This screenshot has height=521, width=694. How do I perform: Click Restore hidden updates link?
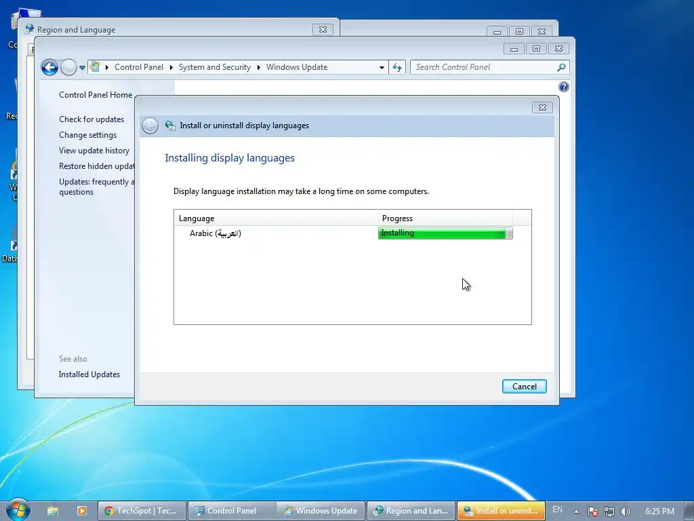[96, 166]
